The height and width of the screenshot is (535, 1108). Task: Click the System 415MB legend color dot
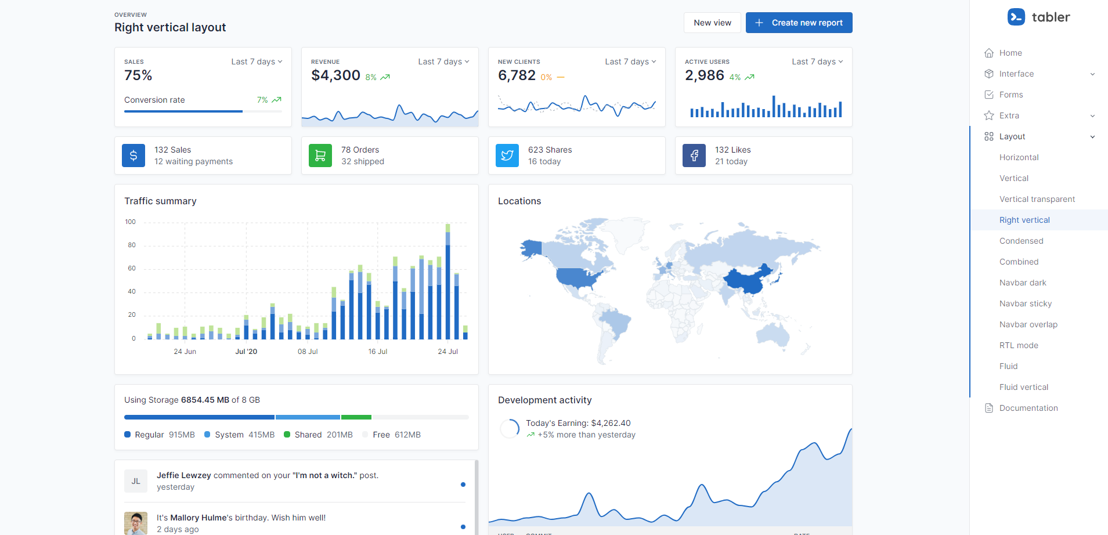coord(207,434)
